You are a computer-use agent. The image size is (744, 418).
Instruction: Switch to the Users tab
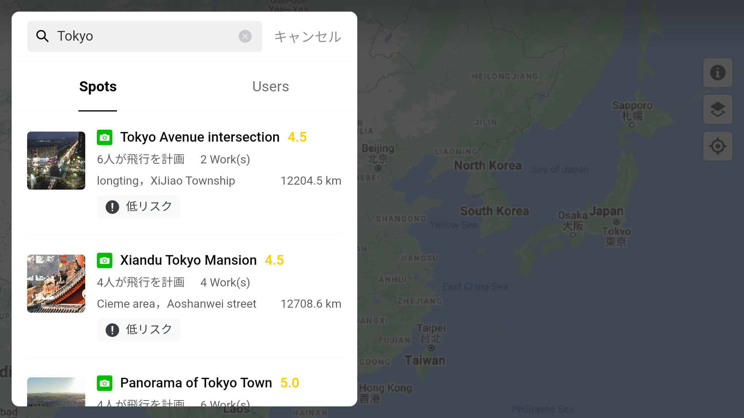coord(270,87)
